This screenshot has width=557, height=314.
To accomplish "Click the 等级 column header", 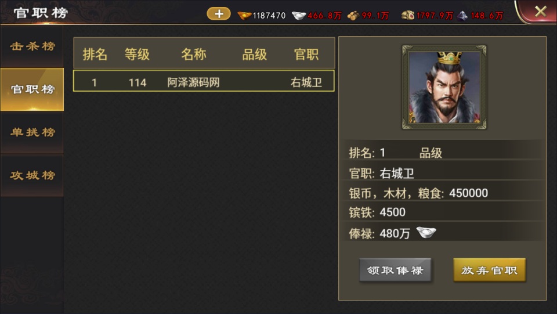I will click(x=137, y=55).
